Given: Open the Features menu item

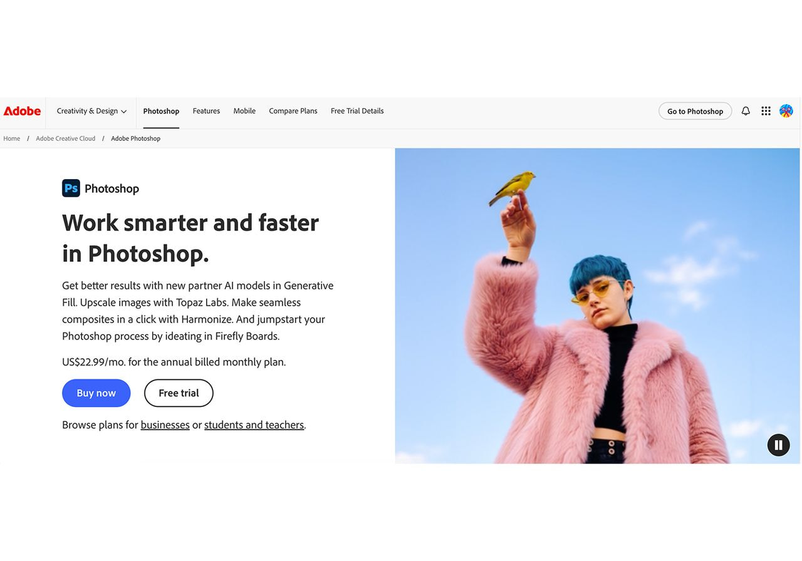Looking at the screenshot, I should (x=206, y=111).
